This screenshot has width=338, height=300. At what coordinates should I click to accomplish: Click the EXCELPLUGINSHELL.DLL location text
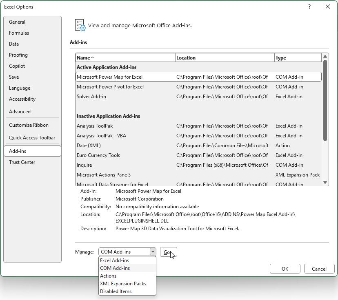tap(142, 221)
